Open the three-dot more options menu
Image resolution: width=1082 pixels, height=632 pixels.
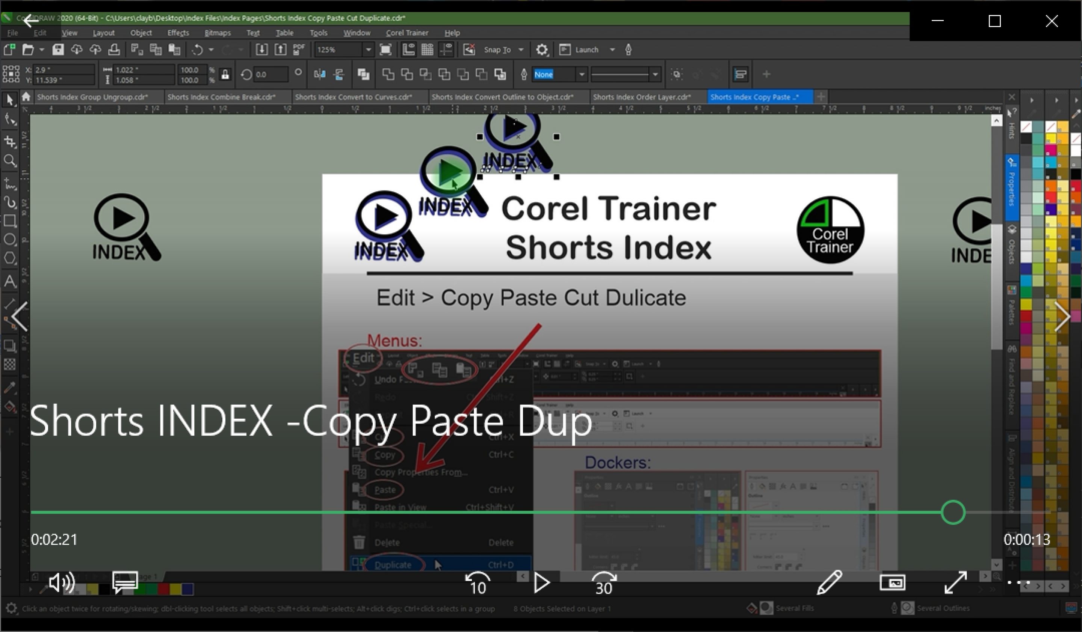coord(1019,582)
